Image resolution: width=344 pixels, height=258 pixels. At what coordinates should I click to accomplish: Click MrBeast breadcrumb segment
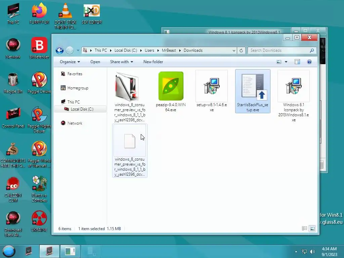[x=169, y=50]
